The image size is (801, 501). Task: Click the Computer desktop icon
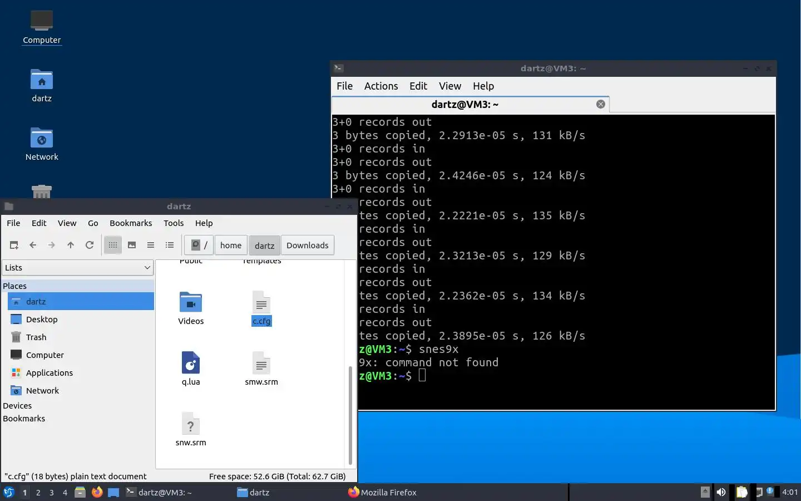point(42,27)
